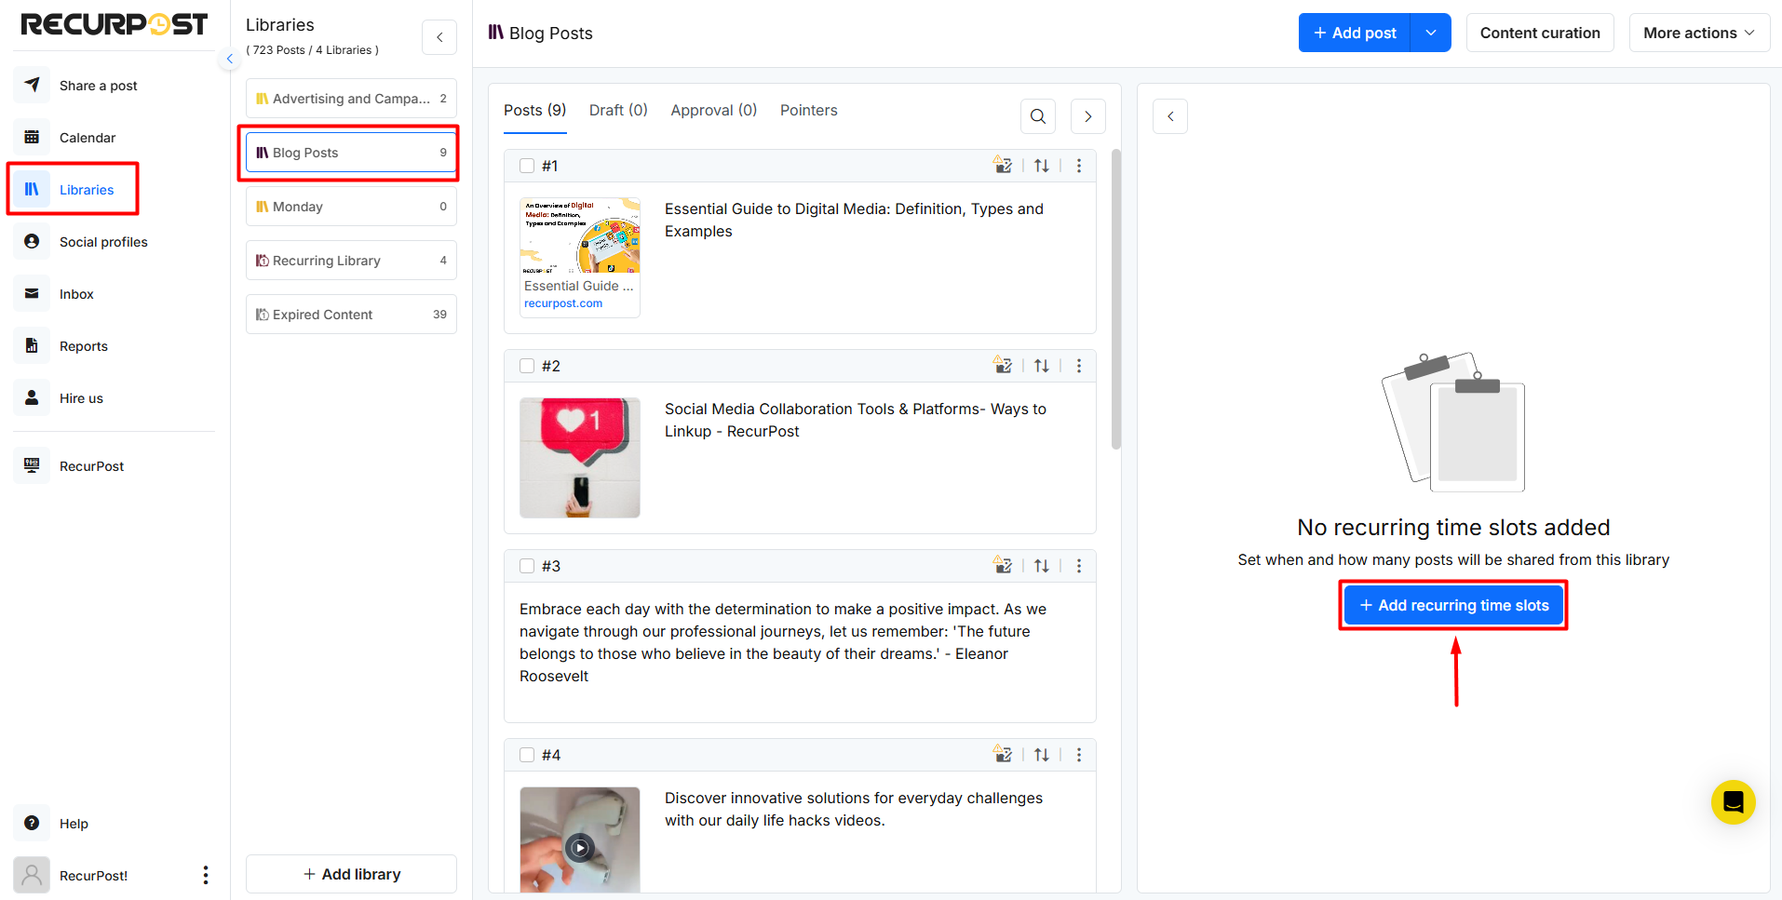Click the Eleanor Roosevelt quote text
This screenshot has width=1782, height=900.
pos(783,642)
